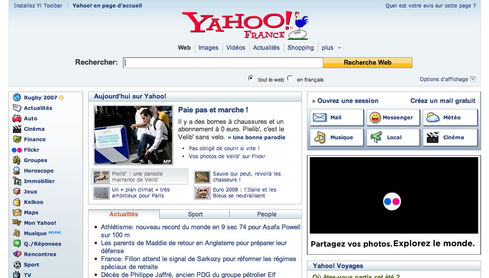489x278 pixels.
Task: Switch to the Sport news tab
Action: [x=195, y=214]
